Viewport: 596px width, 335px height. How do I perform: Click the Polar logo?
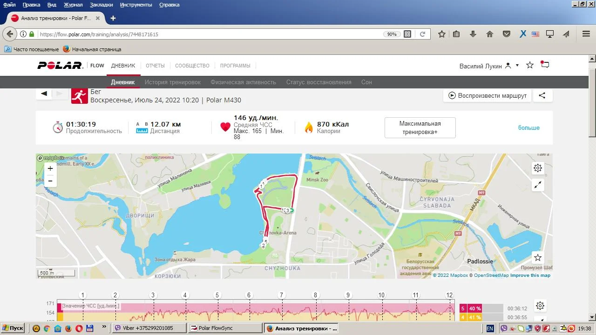61,66
